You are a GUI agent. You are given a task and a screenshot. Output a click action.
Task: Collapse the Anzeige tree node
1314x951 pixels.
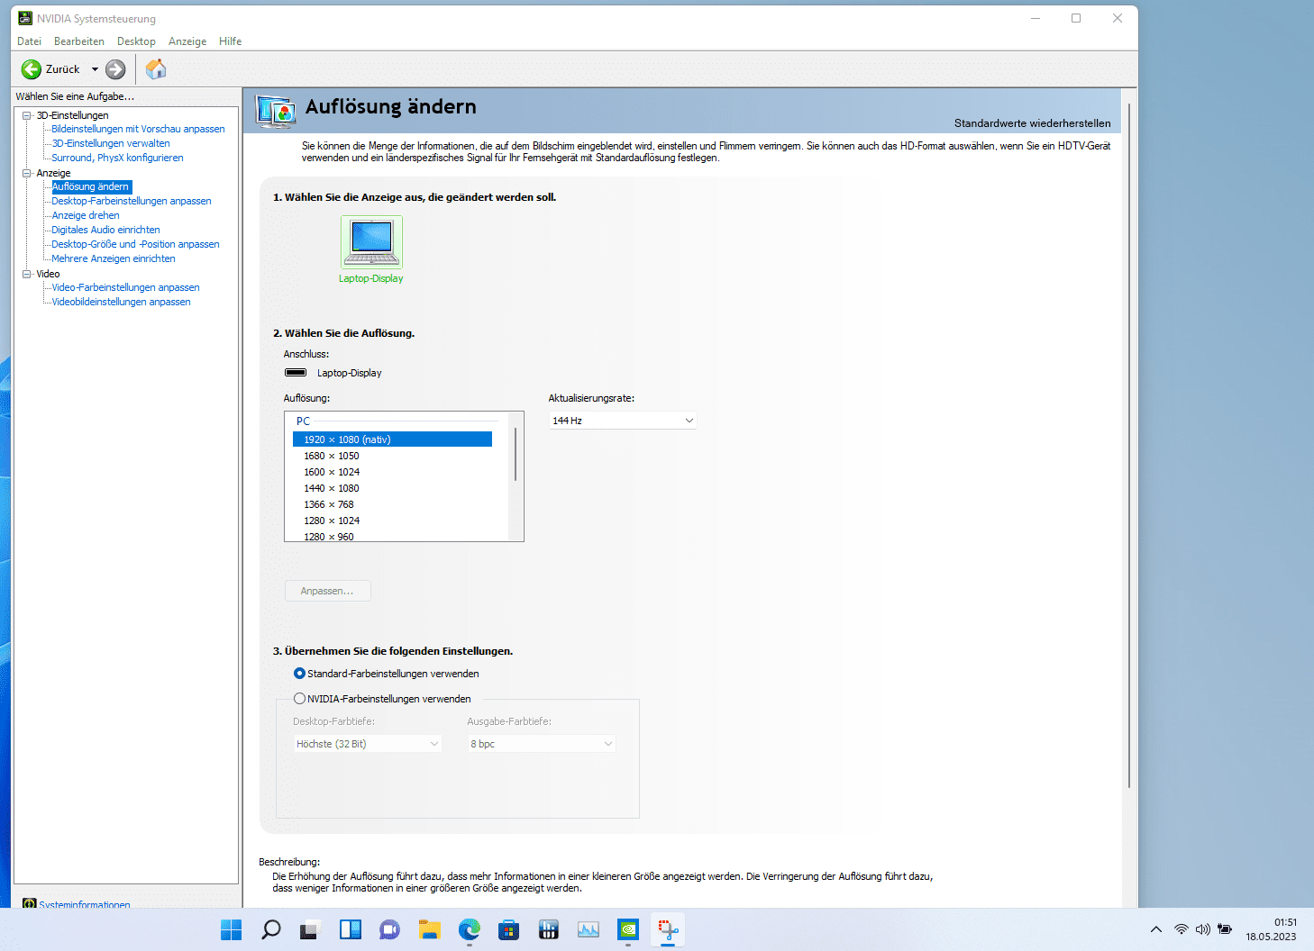[27, 173]
